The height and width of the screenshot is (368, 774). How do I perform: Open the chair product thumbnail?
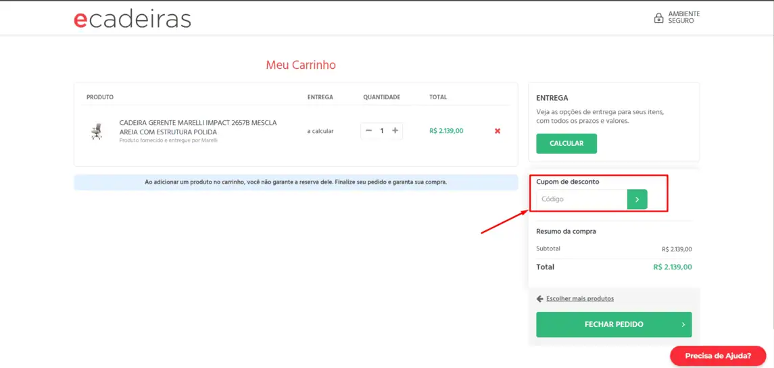click(x=96, y=131)
